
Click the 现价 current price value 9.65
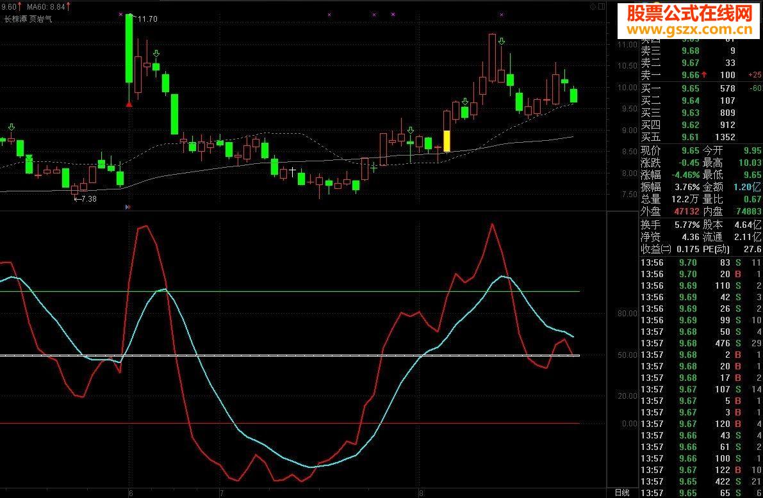click(x=690, y=151)
